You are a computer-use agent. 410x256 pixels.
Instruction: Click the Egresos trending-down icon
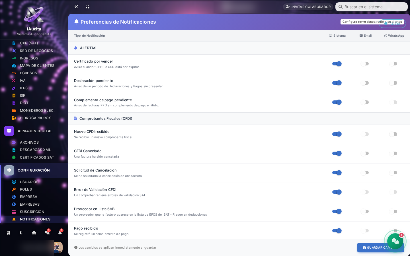[x=14, y=73]
